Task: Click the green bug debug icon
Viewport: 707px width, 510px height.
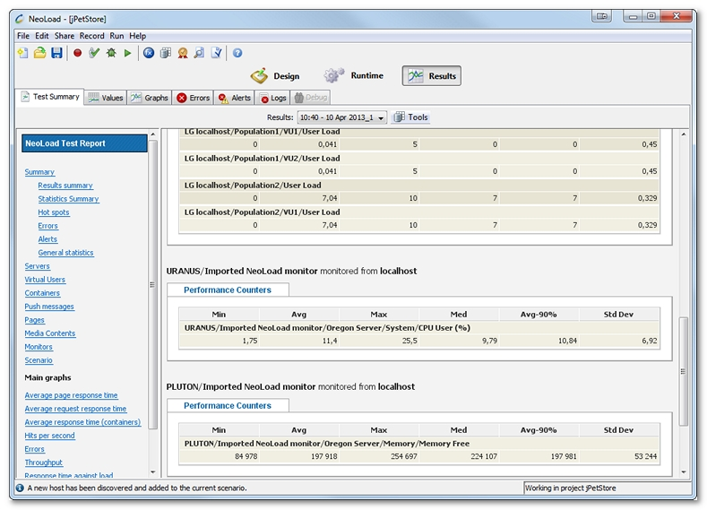Action: [x=111, y=54]
